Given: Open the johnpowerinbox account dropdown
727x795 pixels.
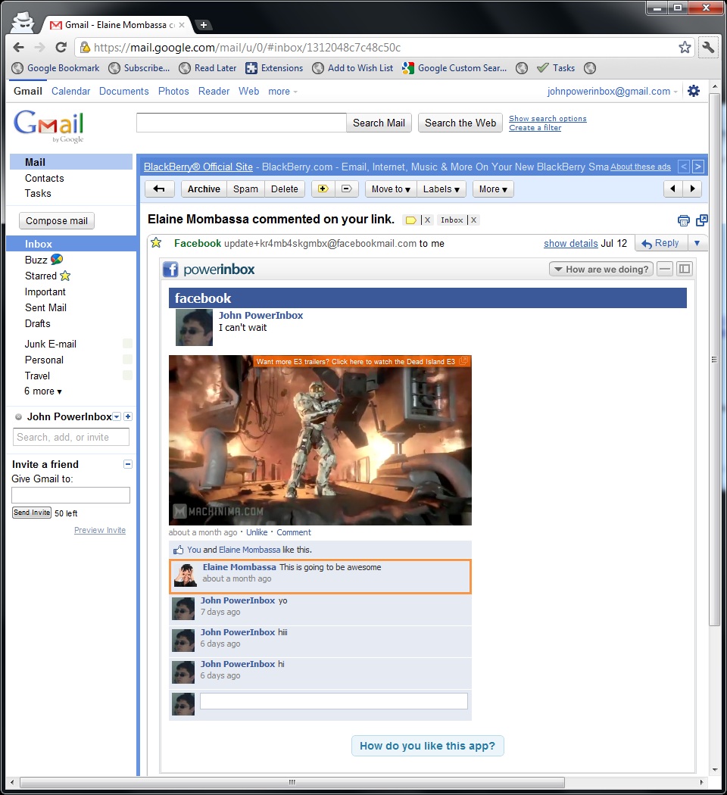Looking at the screenshot, I should point(613,92).
